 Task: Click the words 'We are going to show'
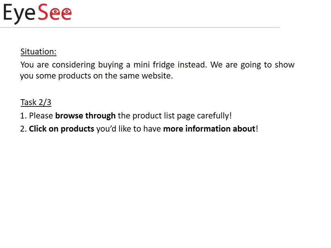click(x=252, y=65)
